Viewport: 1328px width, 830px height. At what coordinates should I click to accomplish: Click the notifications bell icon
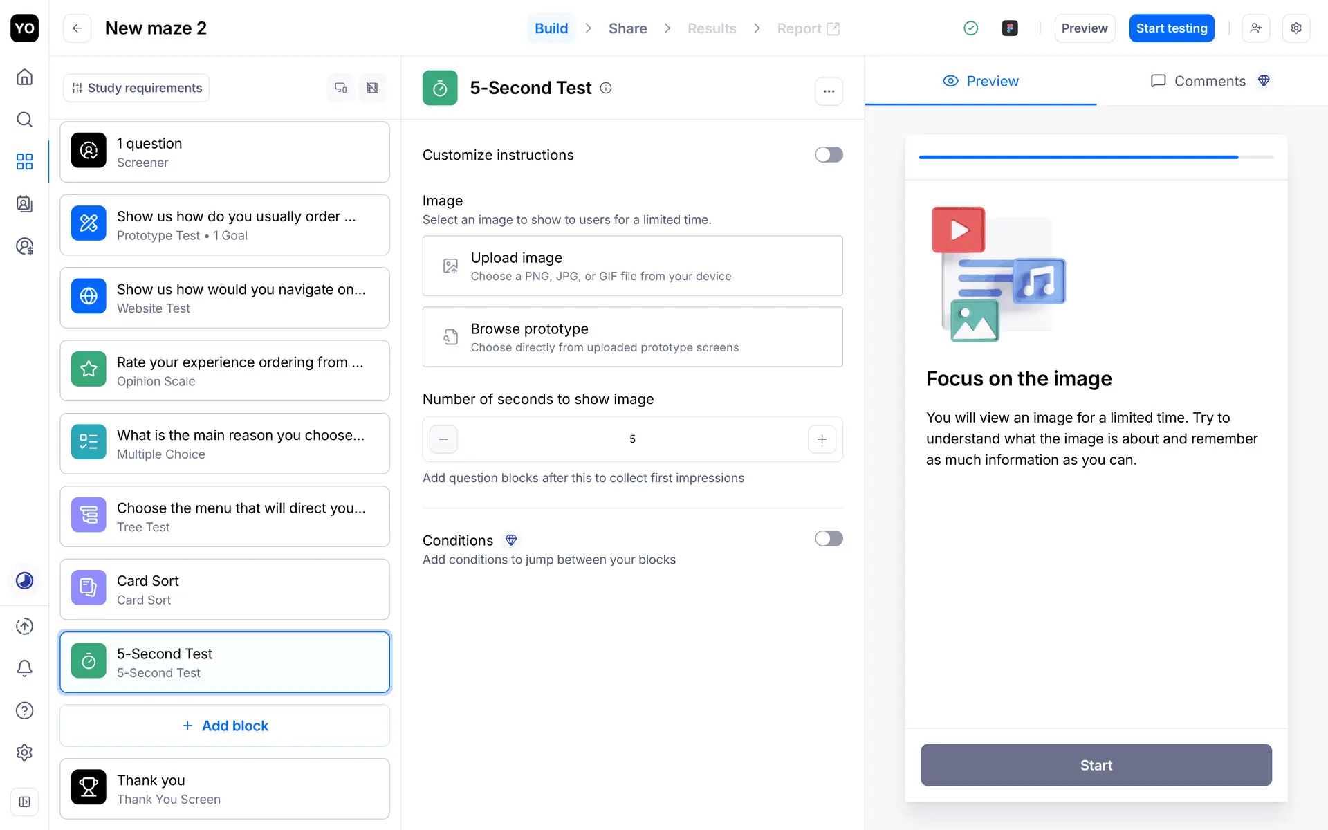(x=24, y=668)
